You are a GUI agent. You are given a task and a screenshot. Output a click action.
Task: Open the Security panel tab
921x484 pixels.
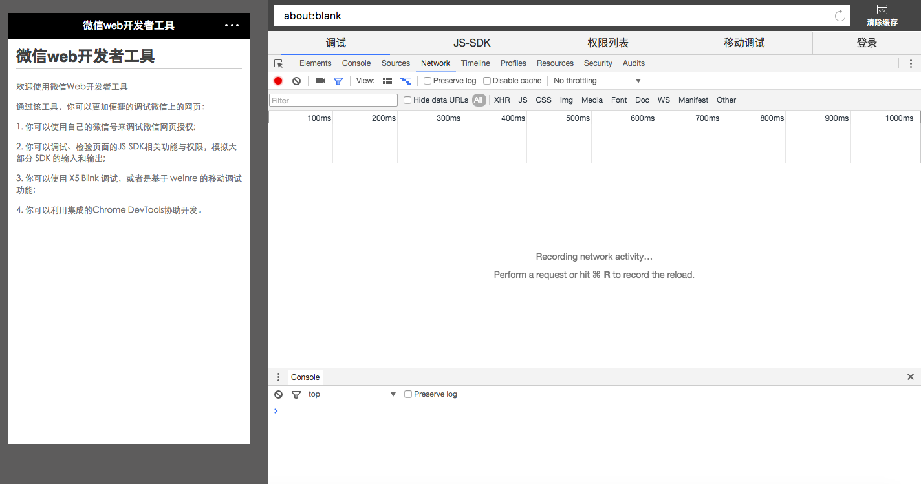pos(598,63)
